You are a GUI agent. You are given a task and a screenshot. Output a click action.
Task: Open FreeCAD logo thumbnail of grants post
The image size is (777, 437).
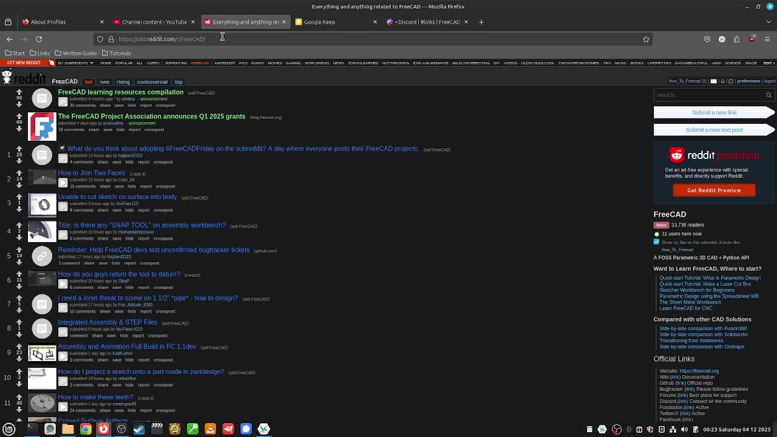[x=42, y=126]
